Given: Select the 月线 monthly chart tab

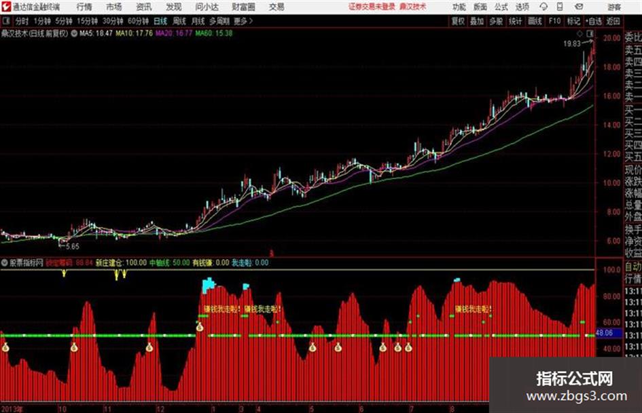Looking at the screenshot, I should [198, 21].
